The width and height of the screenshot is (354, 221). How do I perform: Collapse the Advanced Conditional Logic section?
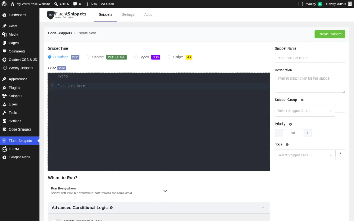click(x=263, y=208)
